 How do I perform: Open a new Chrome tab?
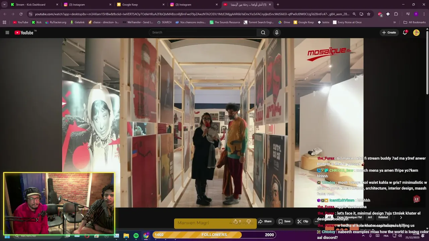(278, 5)
